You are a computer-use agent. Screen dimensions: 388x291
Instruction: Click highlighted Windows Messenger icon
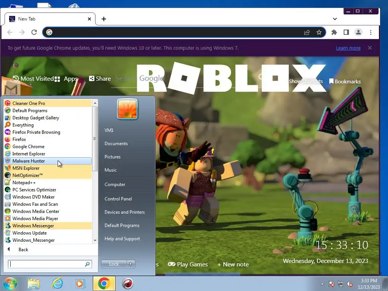point(8,225)
